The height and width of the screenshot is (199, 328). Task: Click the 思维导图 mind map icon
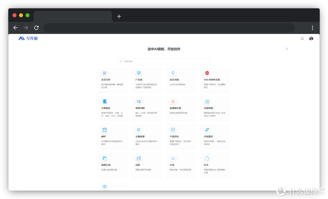point(139,101)
